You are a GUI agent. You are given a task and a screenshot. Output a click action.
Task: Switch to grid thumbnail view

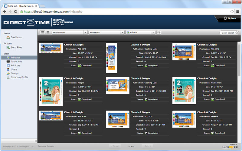42,32
